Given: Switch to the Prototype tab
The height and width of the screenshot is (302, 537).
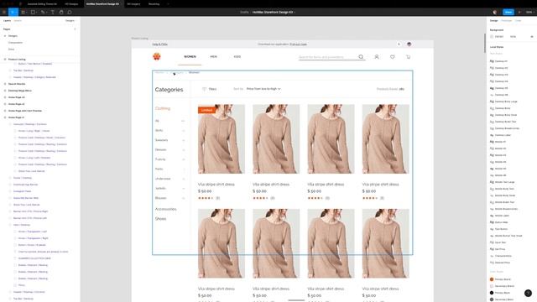Looking at the screenshot, I should 506,20.
